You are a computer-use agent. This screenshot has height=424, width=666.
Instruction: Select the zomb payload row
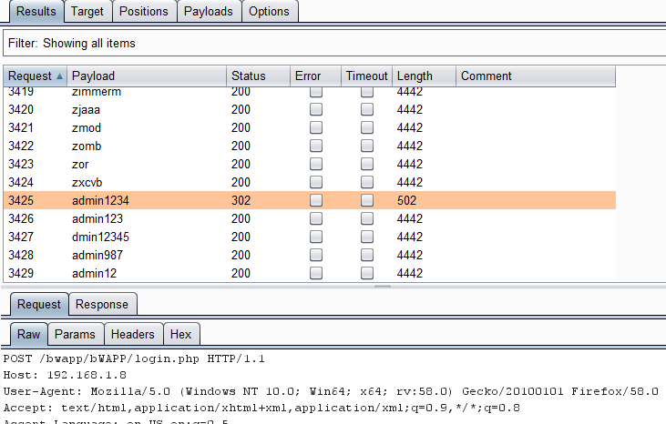tap(310, 146)
